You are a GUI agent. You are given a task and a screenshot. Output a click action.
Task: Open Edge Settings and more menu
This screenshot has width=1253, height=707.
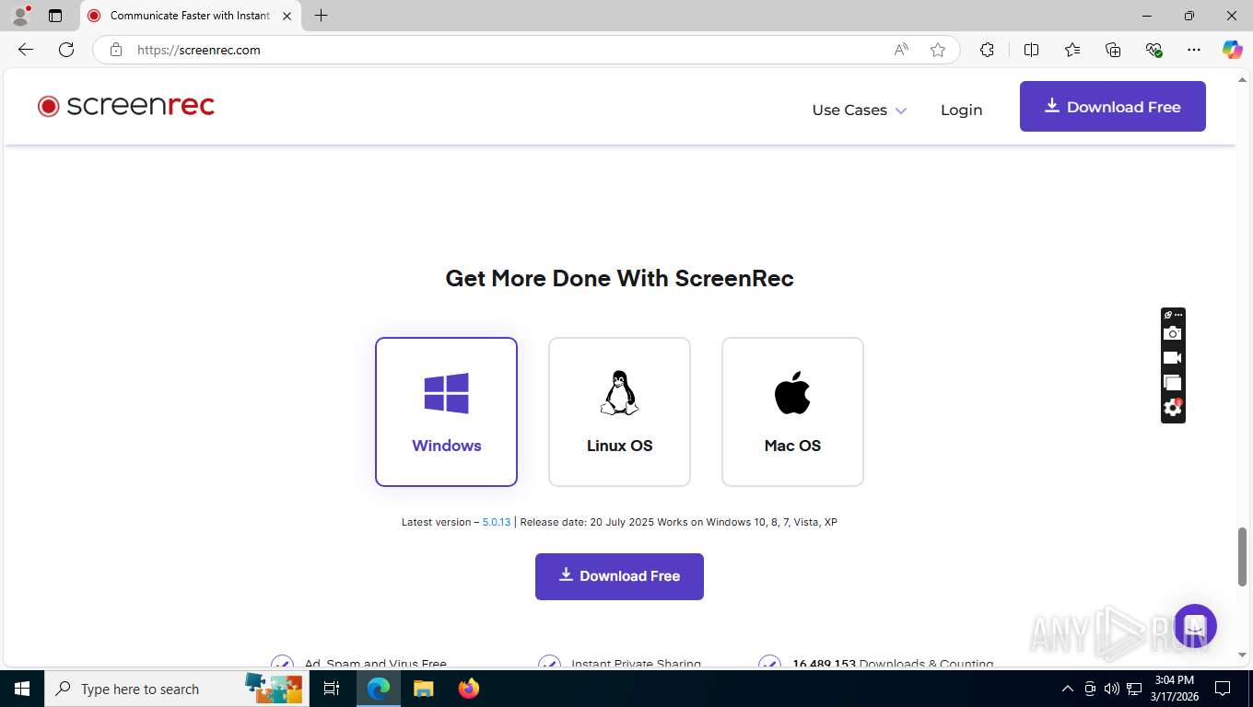point(1194,50)
